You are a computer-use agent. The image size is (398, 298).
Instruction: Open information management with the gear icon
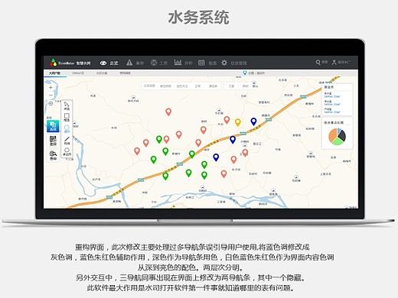pos(233,63)
